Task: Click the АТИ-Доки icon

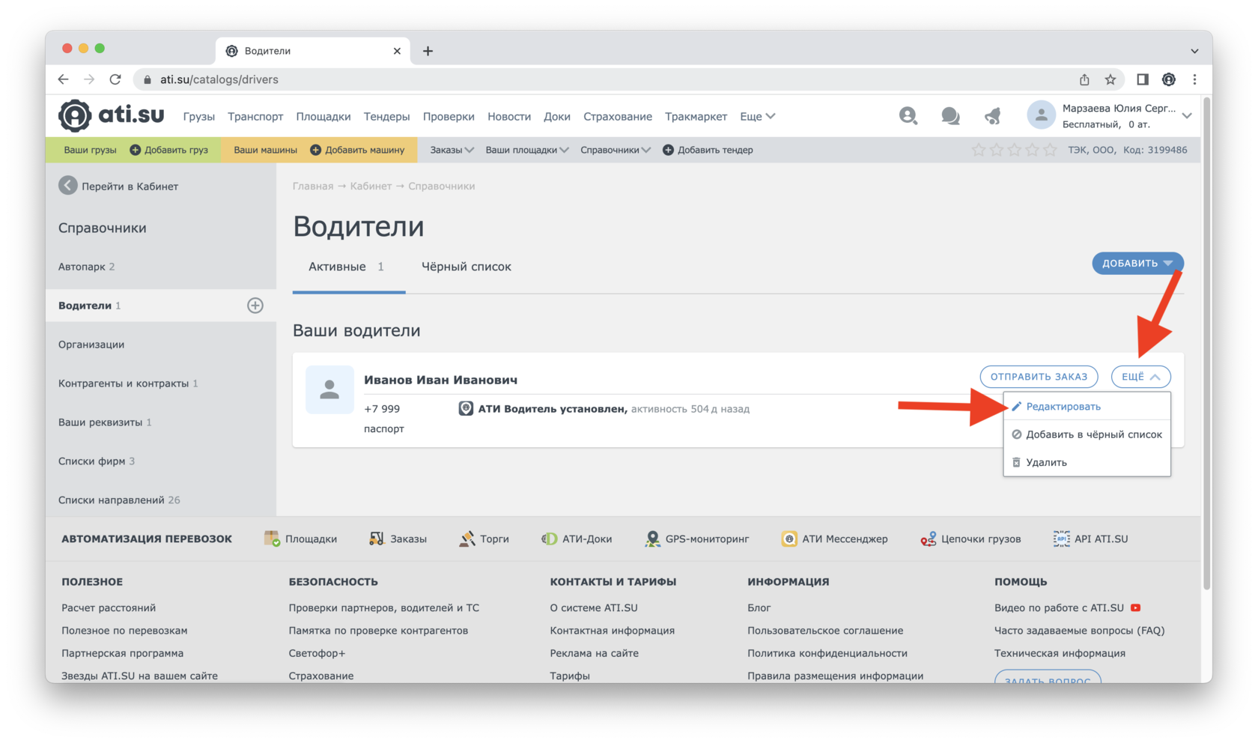Action: (x=549, y=539)
